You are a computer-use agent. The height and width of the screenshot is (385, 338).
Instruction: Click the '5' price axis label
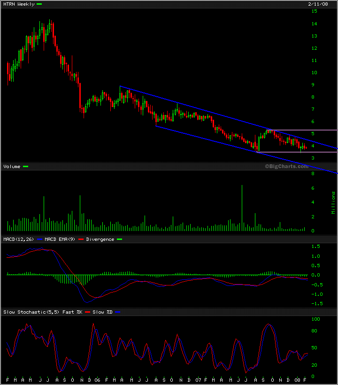313,134
